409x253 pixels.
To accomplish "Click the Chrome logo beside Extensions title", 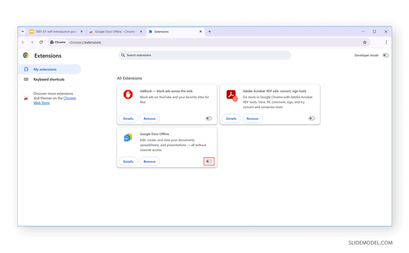I will coord(25,55).
